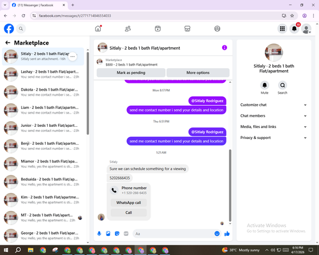The width and height of the screenshot is (319, 255).
Task: Open the Menu grid icon
Action: coord(282,29)
